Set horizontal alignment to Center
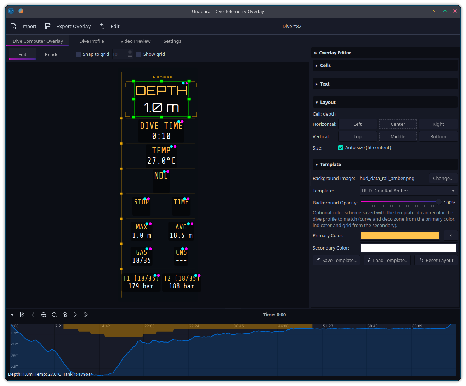 398,124
